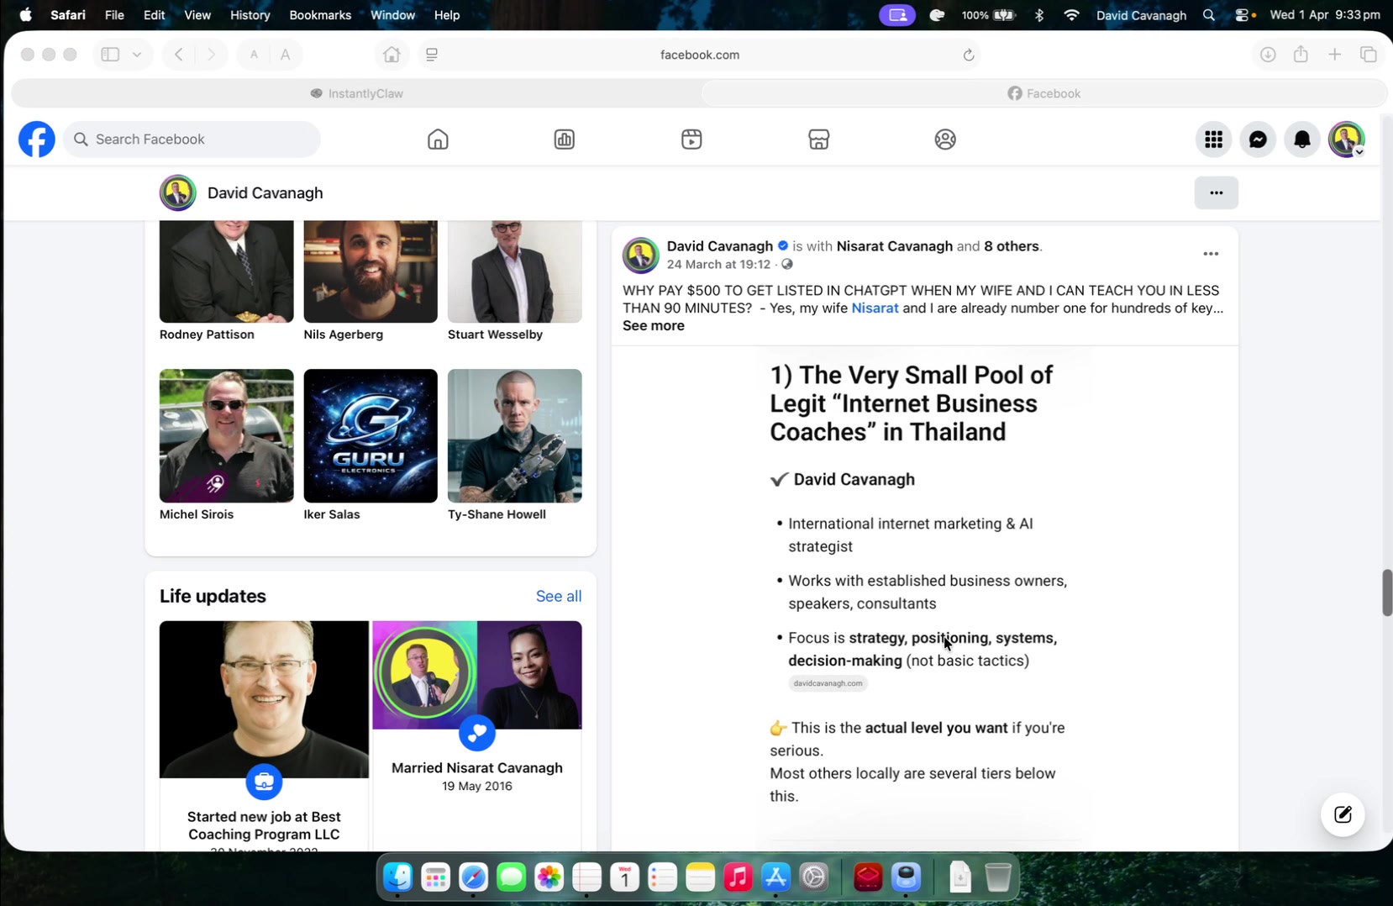The image size is (1393, 906).
Task: Open the Reels video icon
Action: click(691, 140)
